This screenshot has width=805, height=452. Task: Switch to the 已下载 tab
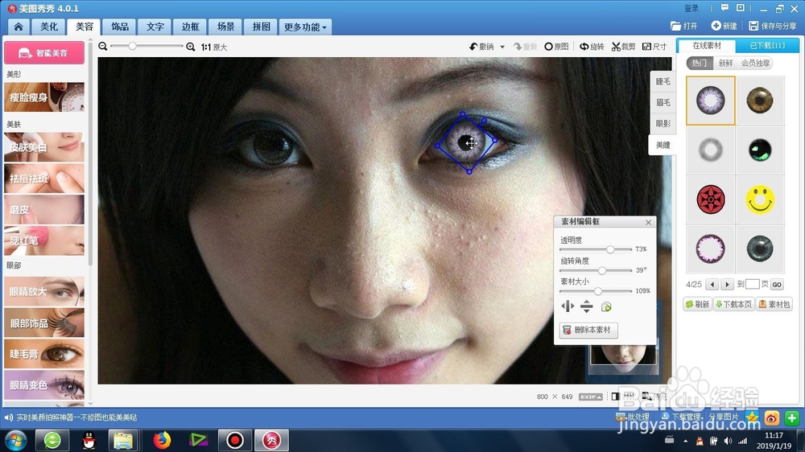(767, 46)
